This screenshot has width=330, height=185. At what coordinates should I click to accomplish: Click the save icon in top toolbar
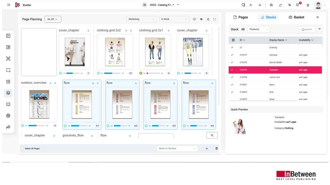point(271,5)
